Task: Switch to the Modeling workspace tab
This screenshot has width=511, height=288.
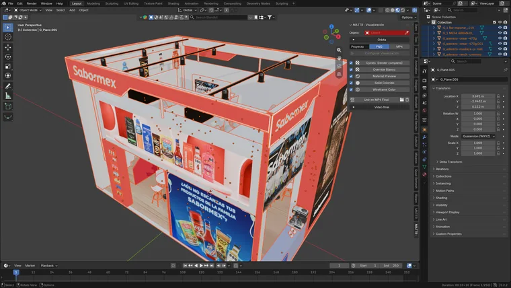Action: pos(93,3)
